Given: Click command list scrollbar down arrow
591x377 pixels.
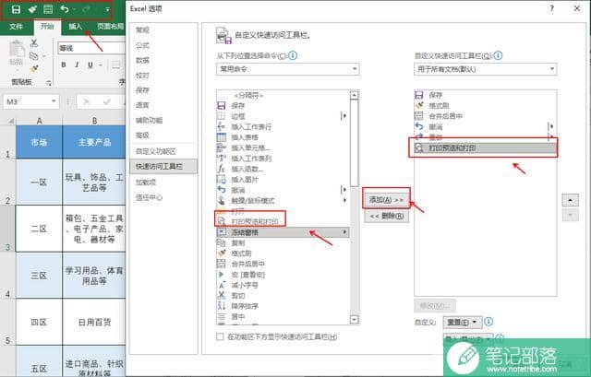Looking at the screenshot, I should click(x=354, y=320).
